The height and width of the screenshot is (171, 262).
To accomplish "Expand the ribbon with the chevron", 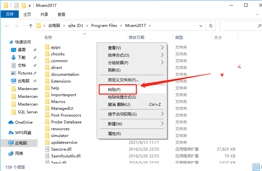I will [257, 15].
